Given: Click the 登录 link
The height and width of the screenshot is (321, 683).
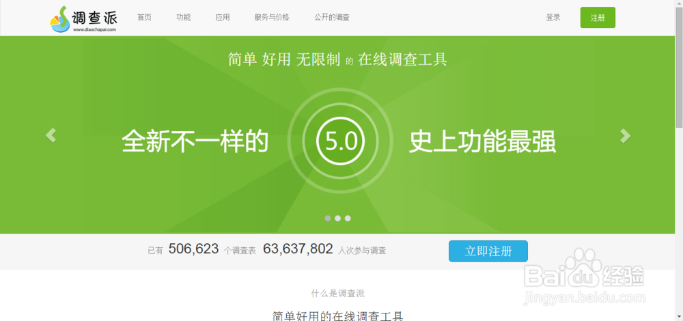Looking at the screenshot, I should click(x=553, y=18).
